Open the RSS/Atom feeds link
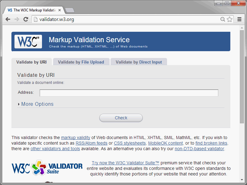This screenshot has height=185, width=247. click(x=91, y=143)
